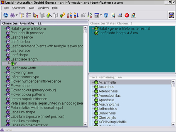Select the Flower colour patterns character
Screen dimensions: 176x132
tap(28, 94)
